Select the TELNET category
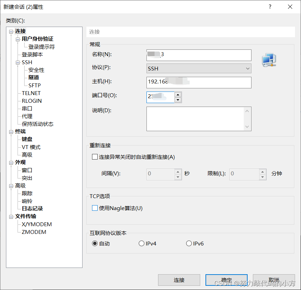Viewport: 301px width, 290px height. [x=32, y=93]
